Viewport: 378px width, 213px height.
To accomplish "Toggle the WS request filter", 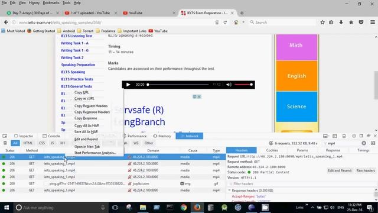I will point(136,143).
